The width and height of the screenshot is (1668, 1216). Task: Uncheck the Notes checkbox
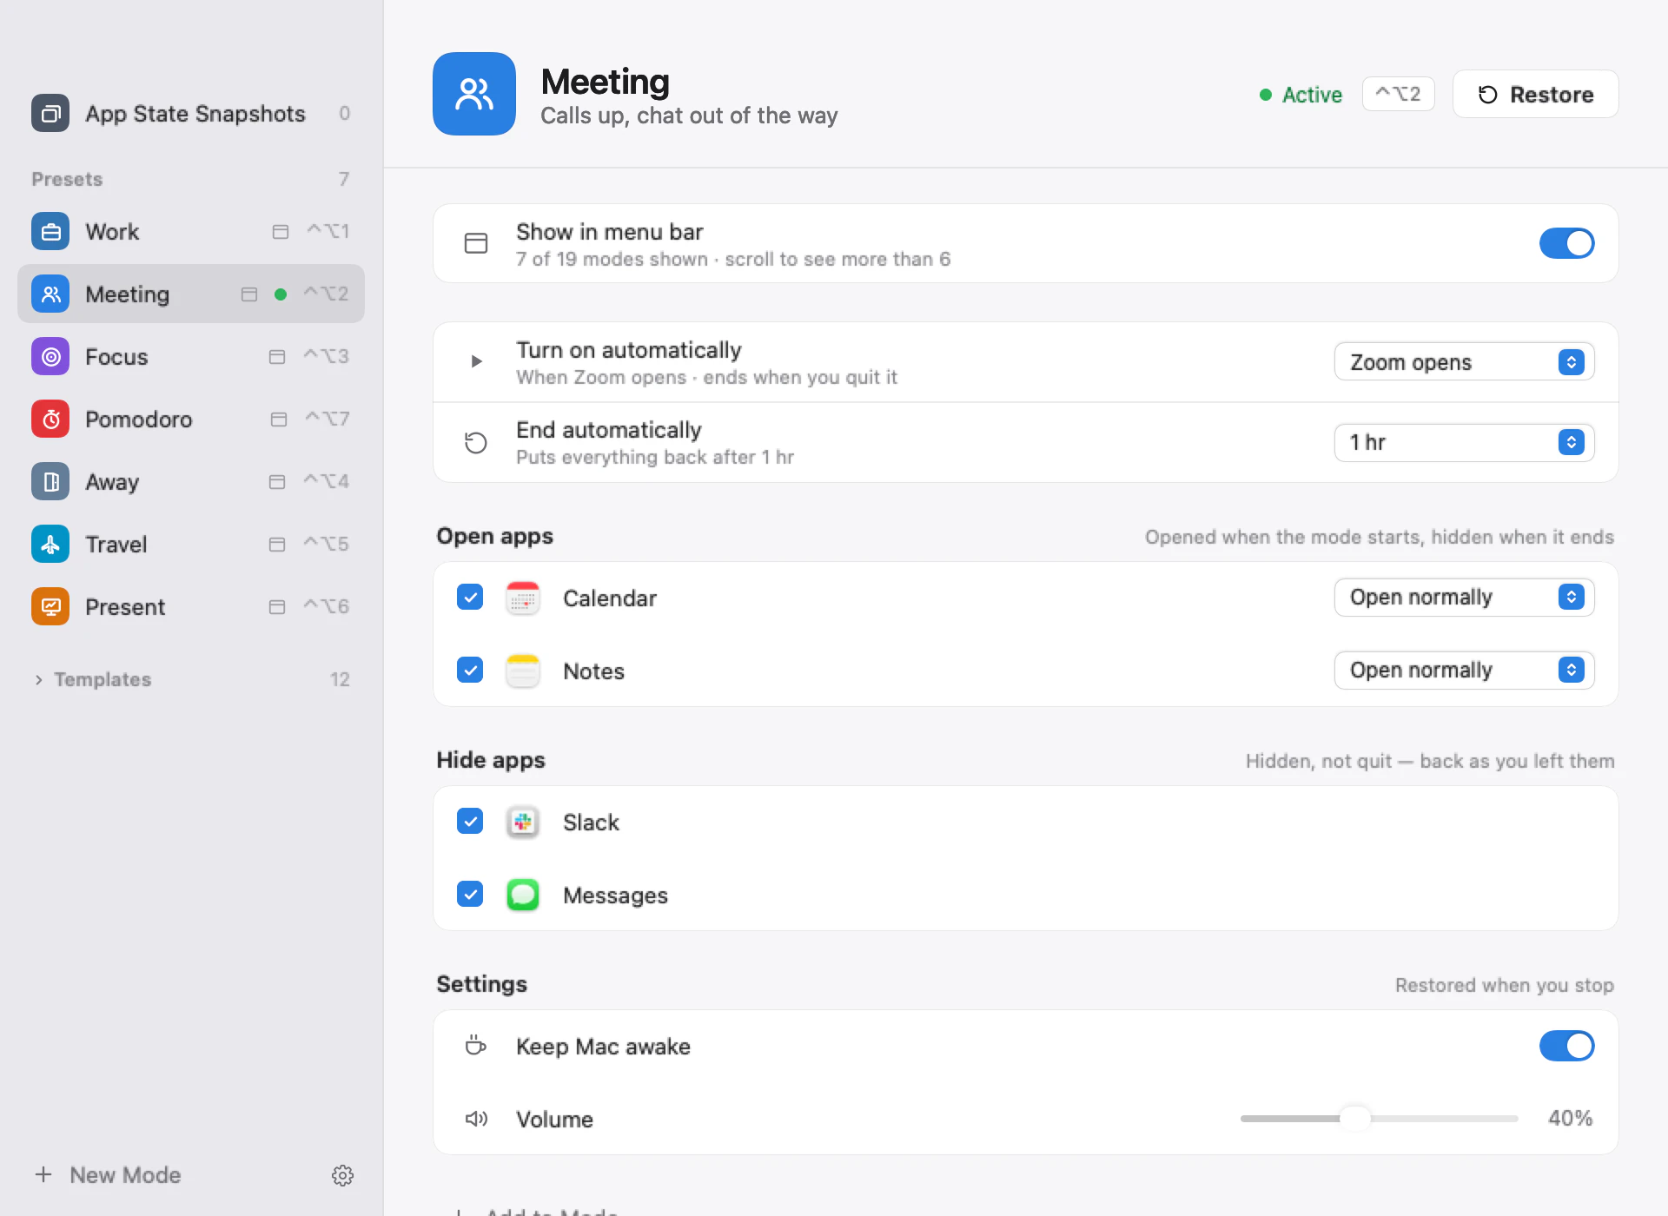coord(470,671)
